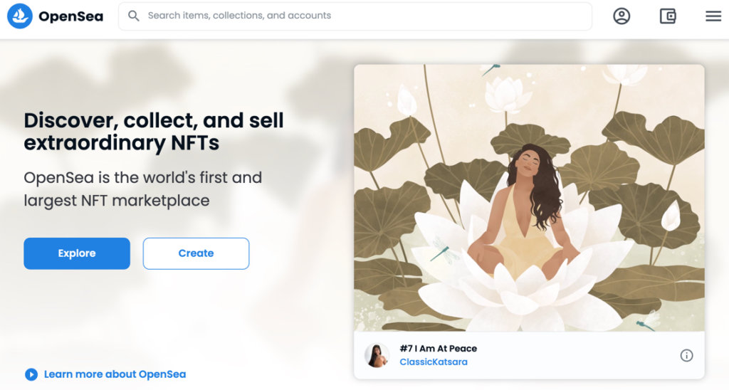This screenshot has width=729, height=390.
Task: Expand the hamburger menu
Action: click(713, 16)
